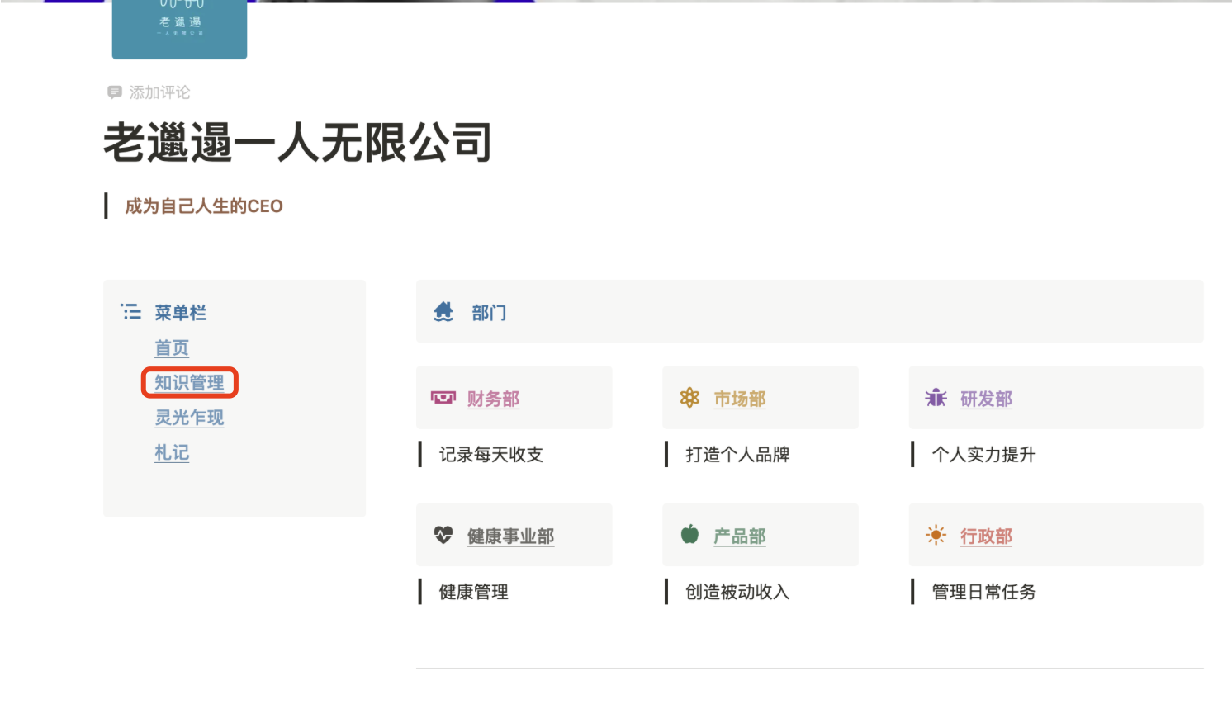Click the quote text 成为自己人生的CEO
Viewport: 1232px width, 723px height.
(x=204, y=206)
